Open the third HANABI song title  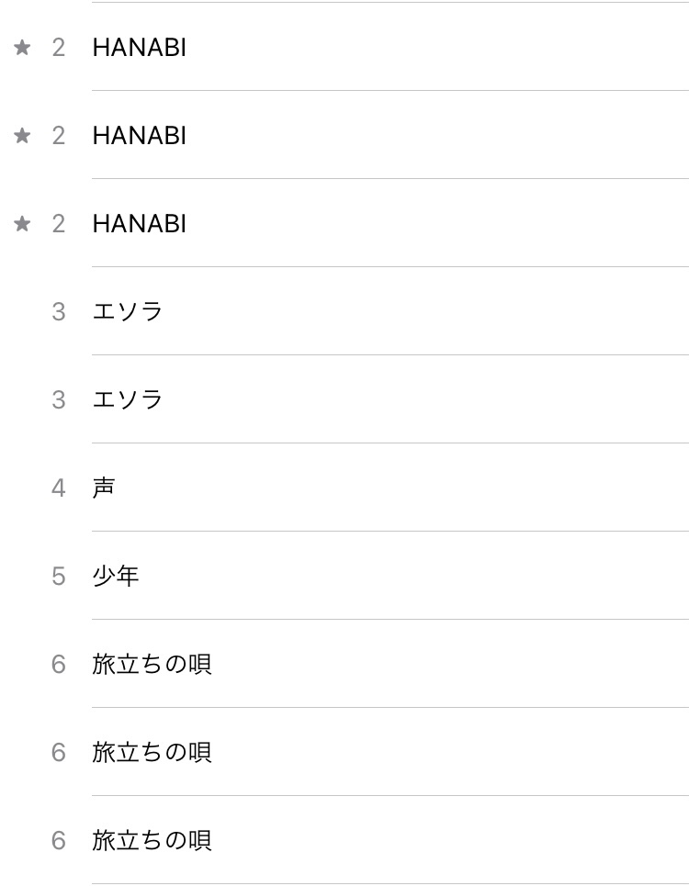coord(139,224)
